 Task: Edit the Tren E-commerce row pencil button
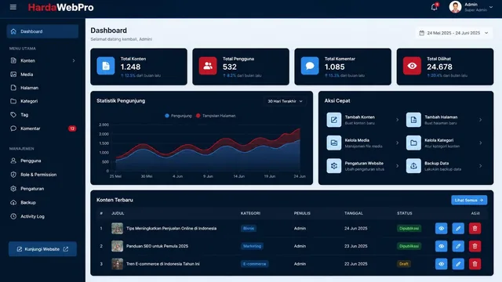pyautogui.click(x=458, y=264)
